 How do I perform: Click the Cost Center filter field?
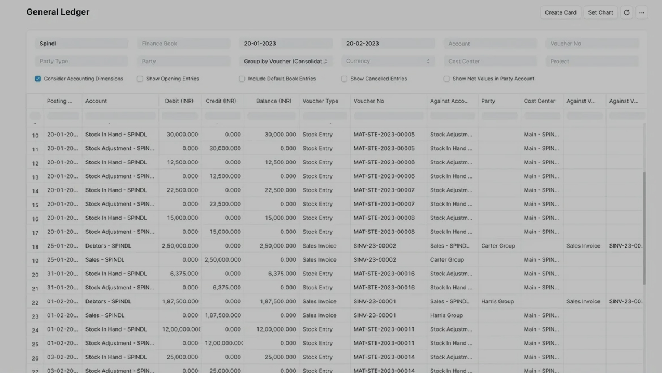490,61
